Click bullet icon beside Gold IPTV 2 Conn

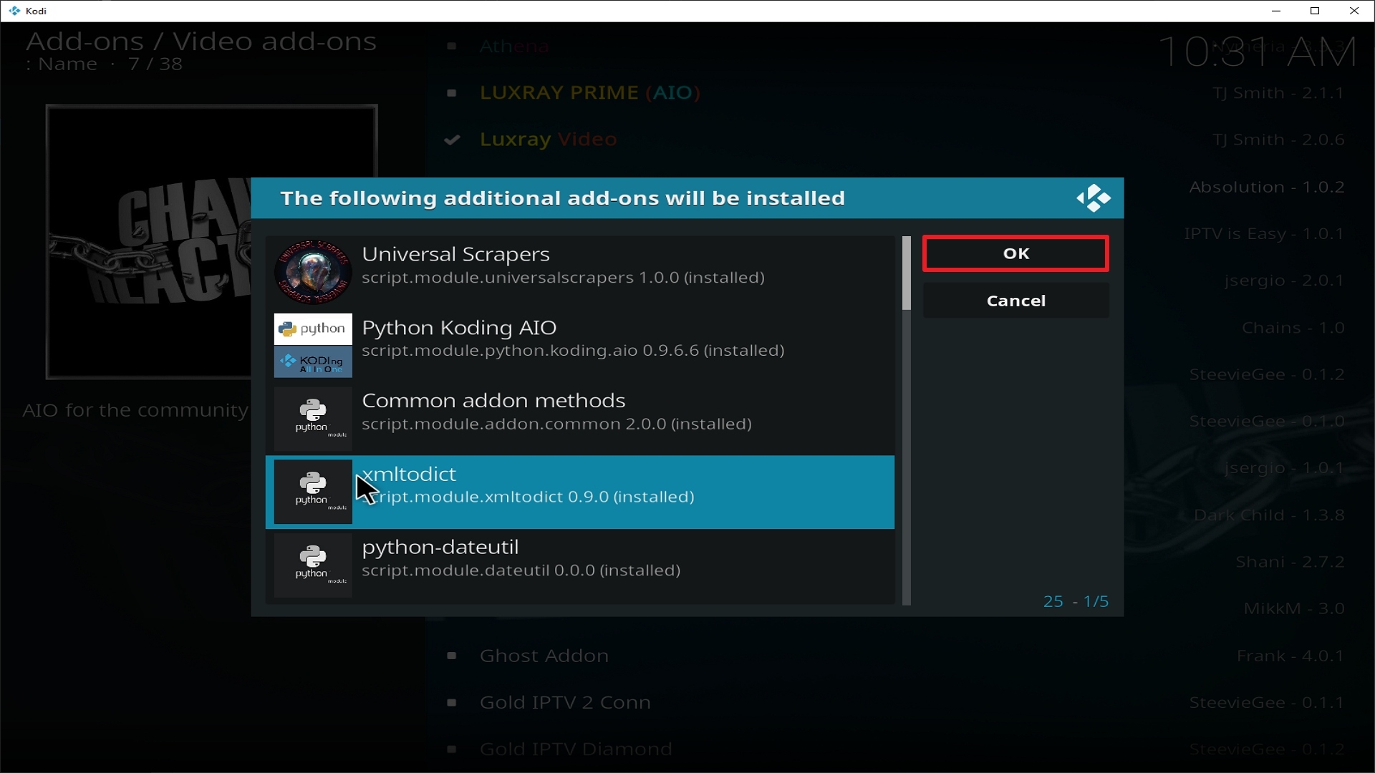tap(452, 703)
